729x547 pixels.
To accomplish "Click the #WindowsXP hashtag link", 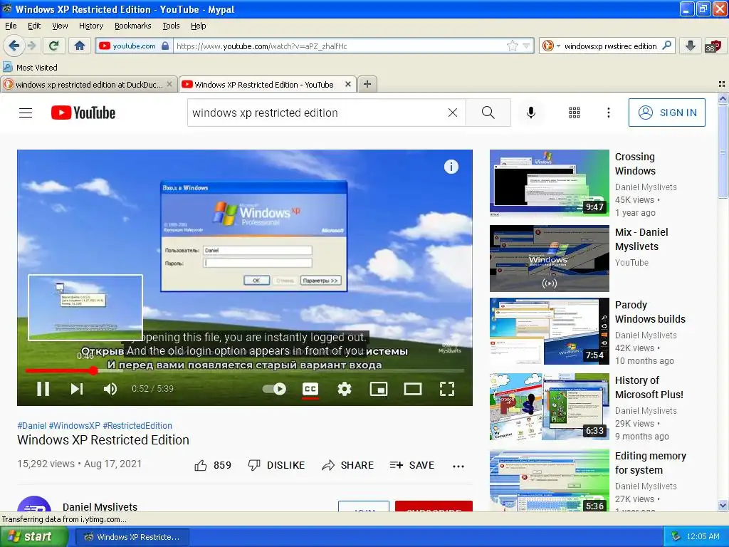I will [74, 426].
